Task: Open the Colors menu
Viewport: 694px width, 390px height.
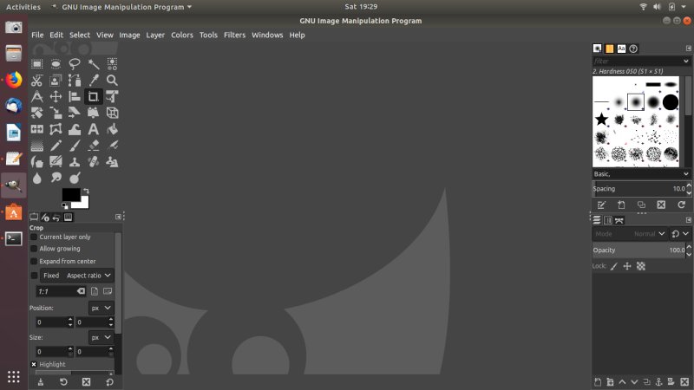Action: pyautogui.click(x=182, y=35)
